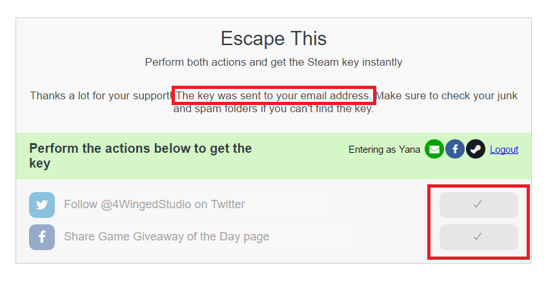Click the word "Yana" in the login banner
This screenshot has width=557, height=292.
(x=410, y=150)
